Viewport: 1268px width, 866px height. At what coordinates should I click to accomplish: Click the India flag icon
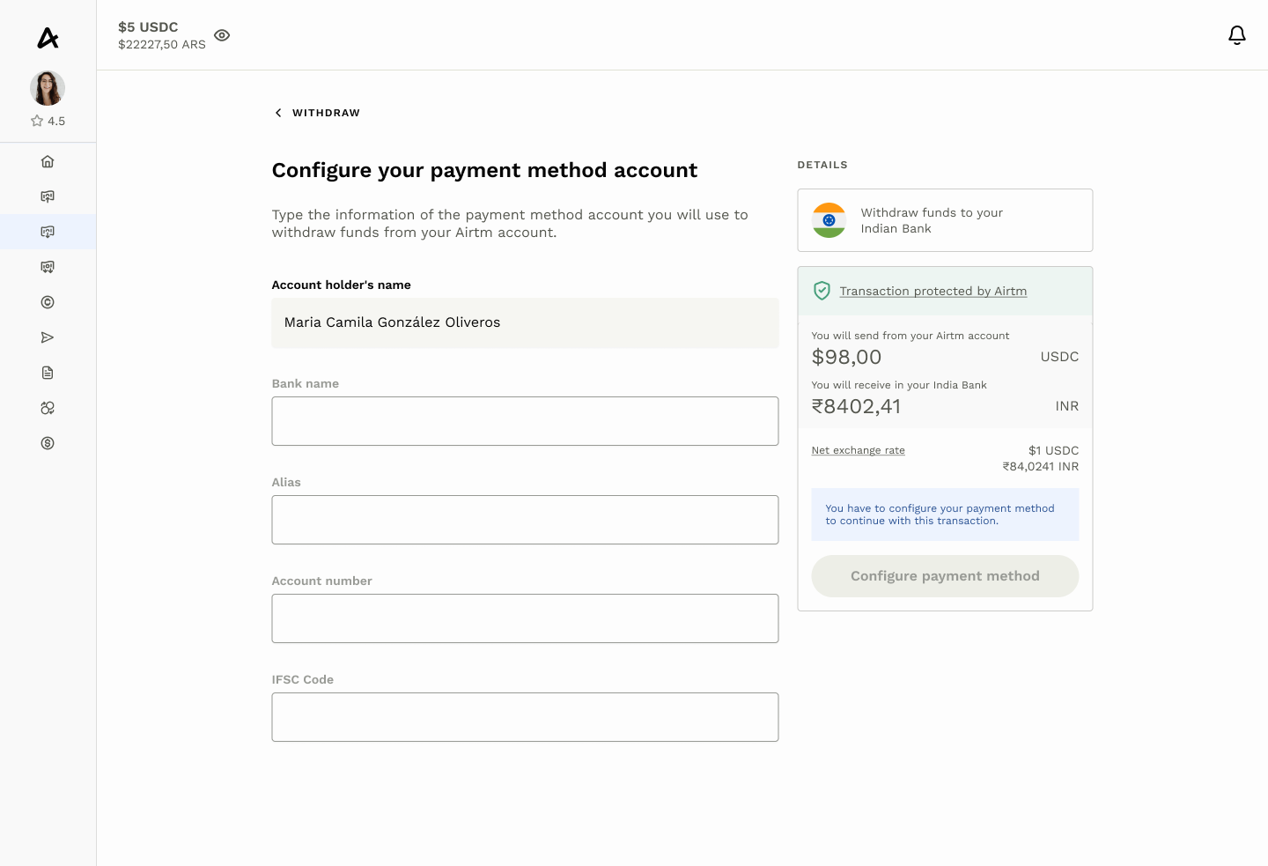point(829,220)
